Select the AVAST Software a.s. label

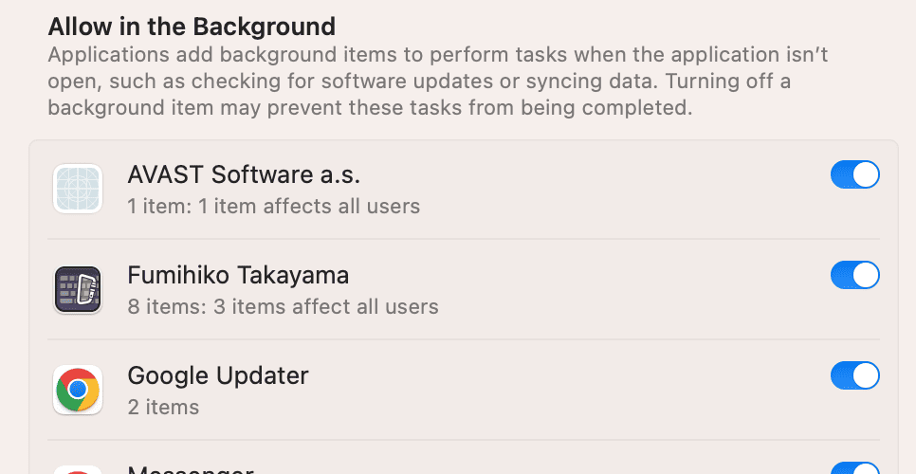pos(244,174)
